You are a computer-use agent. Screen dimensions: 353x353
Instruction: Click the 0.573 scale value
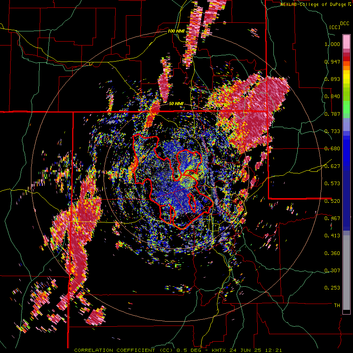pos(332,184)
